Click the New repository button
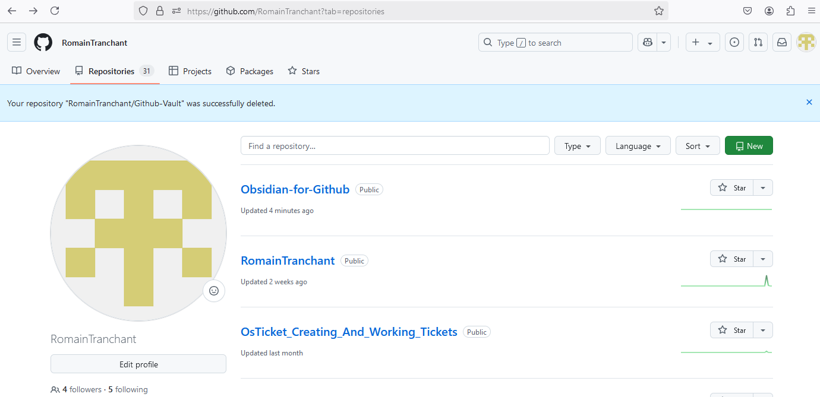Viewport: 820px width, 397px height. click(x=749, y=145)
